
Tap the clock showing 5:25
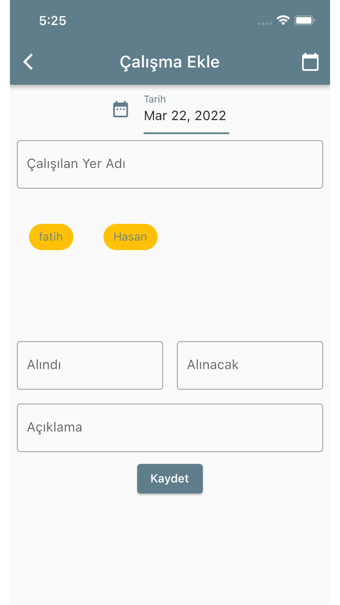52,21
